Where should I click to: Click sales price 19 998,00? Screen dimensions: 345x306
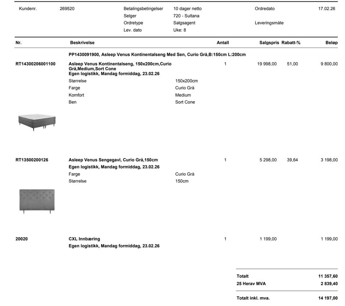pos(267,64)
